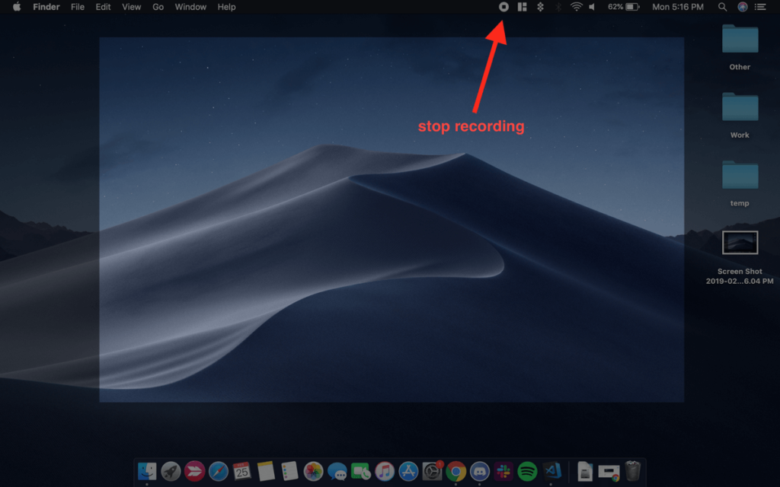
Task: Open Notification Center via menu bar icon
Action: click(x=760, y=7)
